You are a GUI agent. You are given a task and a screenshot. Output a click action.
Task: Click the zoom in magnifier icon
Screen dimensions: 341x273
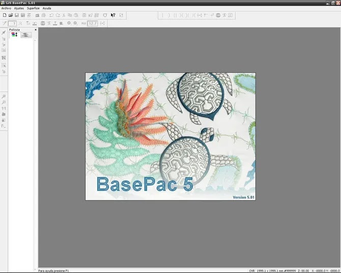point(4,96)
